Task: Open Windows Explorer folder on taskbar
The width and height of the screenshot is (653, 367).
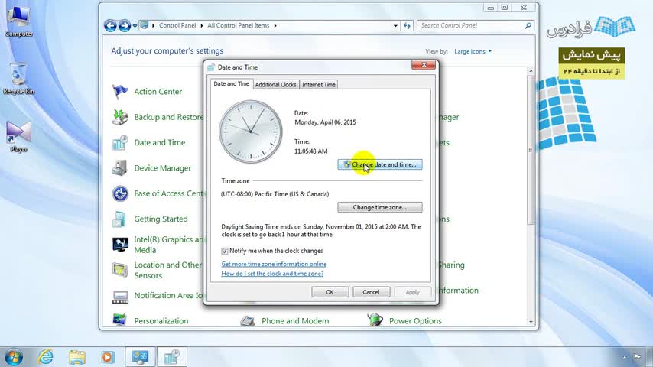Action: click(x=77, y=357)
